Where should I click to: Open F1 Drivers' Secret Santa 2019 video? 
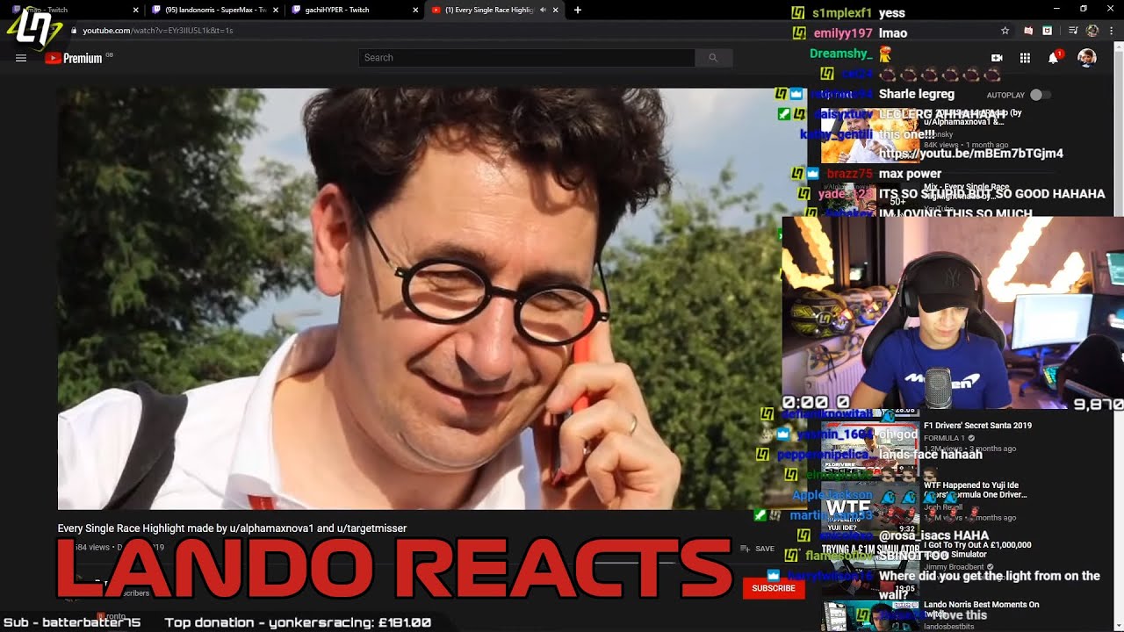(x=977, y=426)
